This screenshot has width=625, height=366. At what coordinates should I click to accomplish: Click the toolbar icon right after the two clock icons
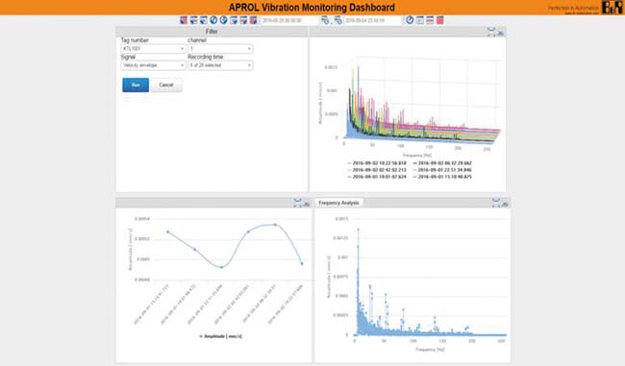pyautogui.click(x=234, y=20)
